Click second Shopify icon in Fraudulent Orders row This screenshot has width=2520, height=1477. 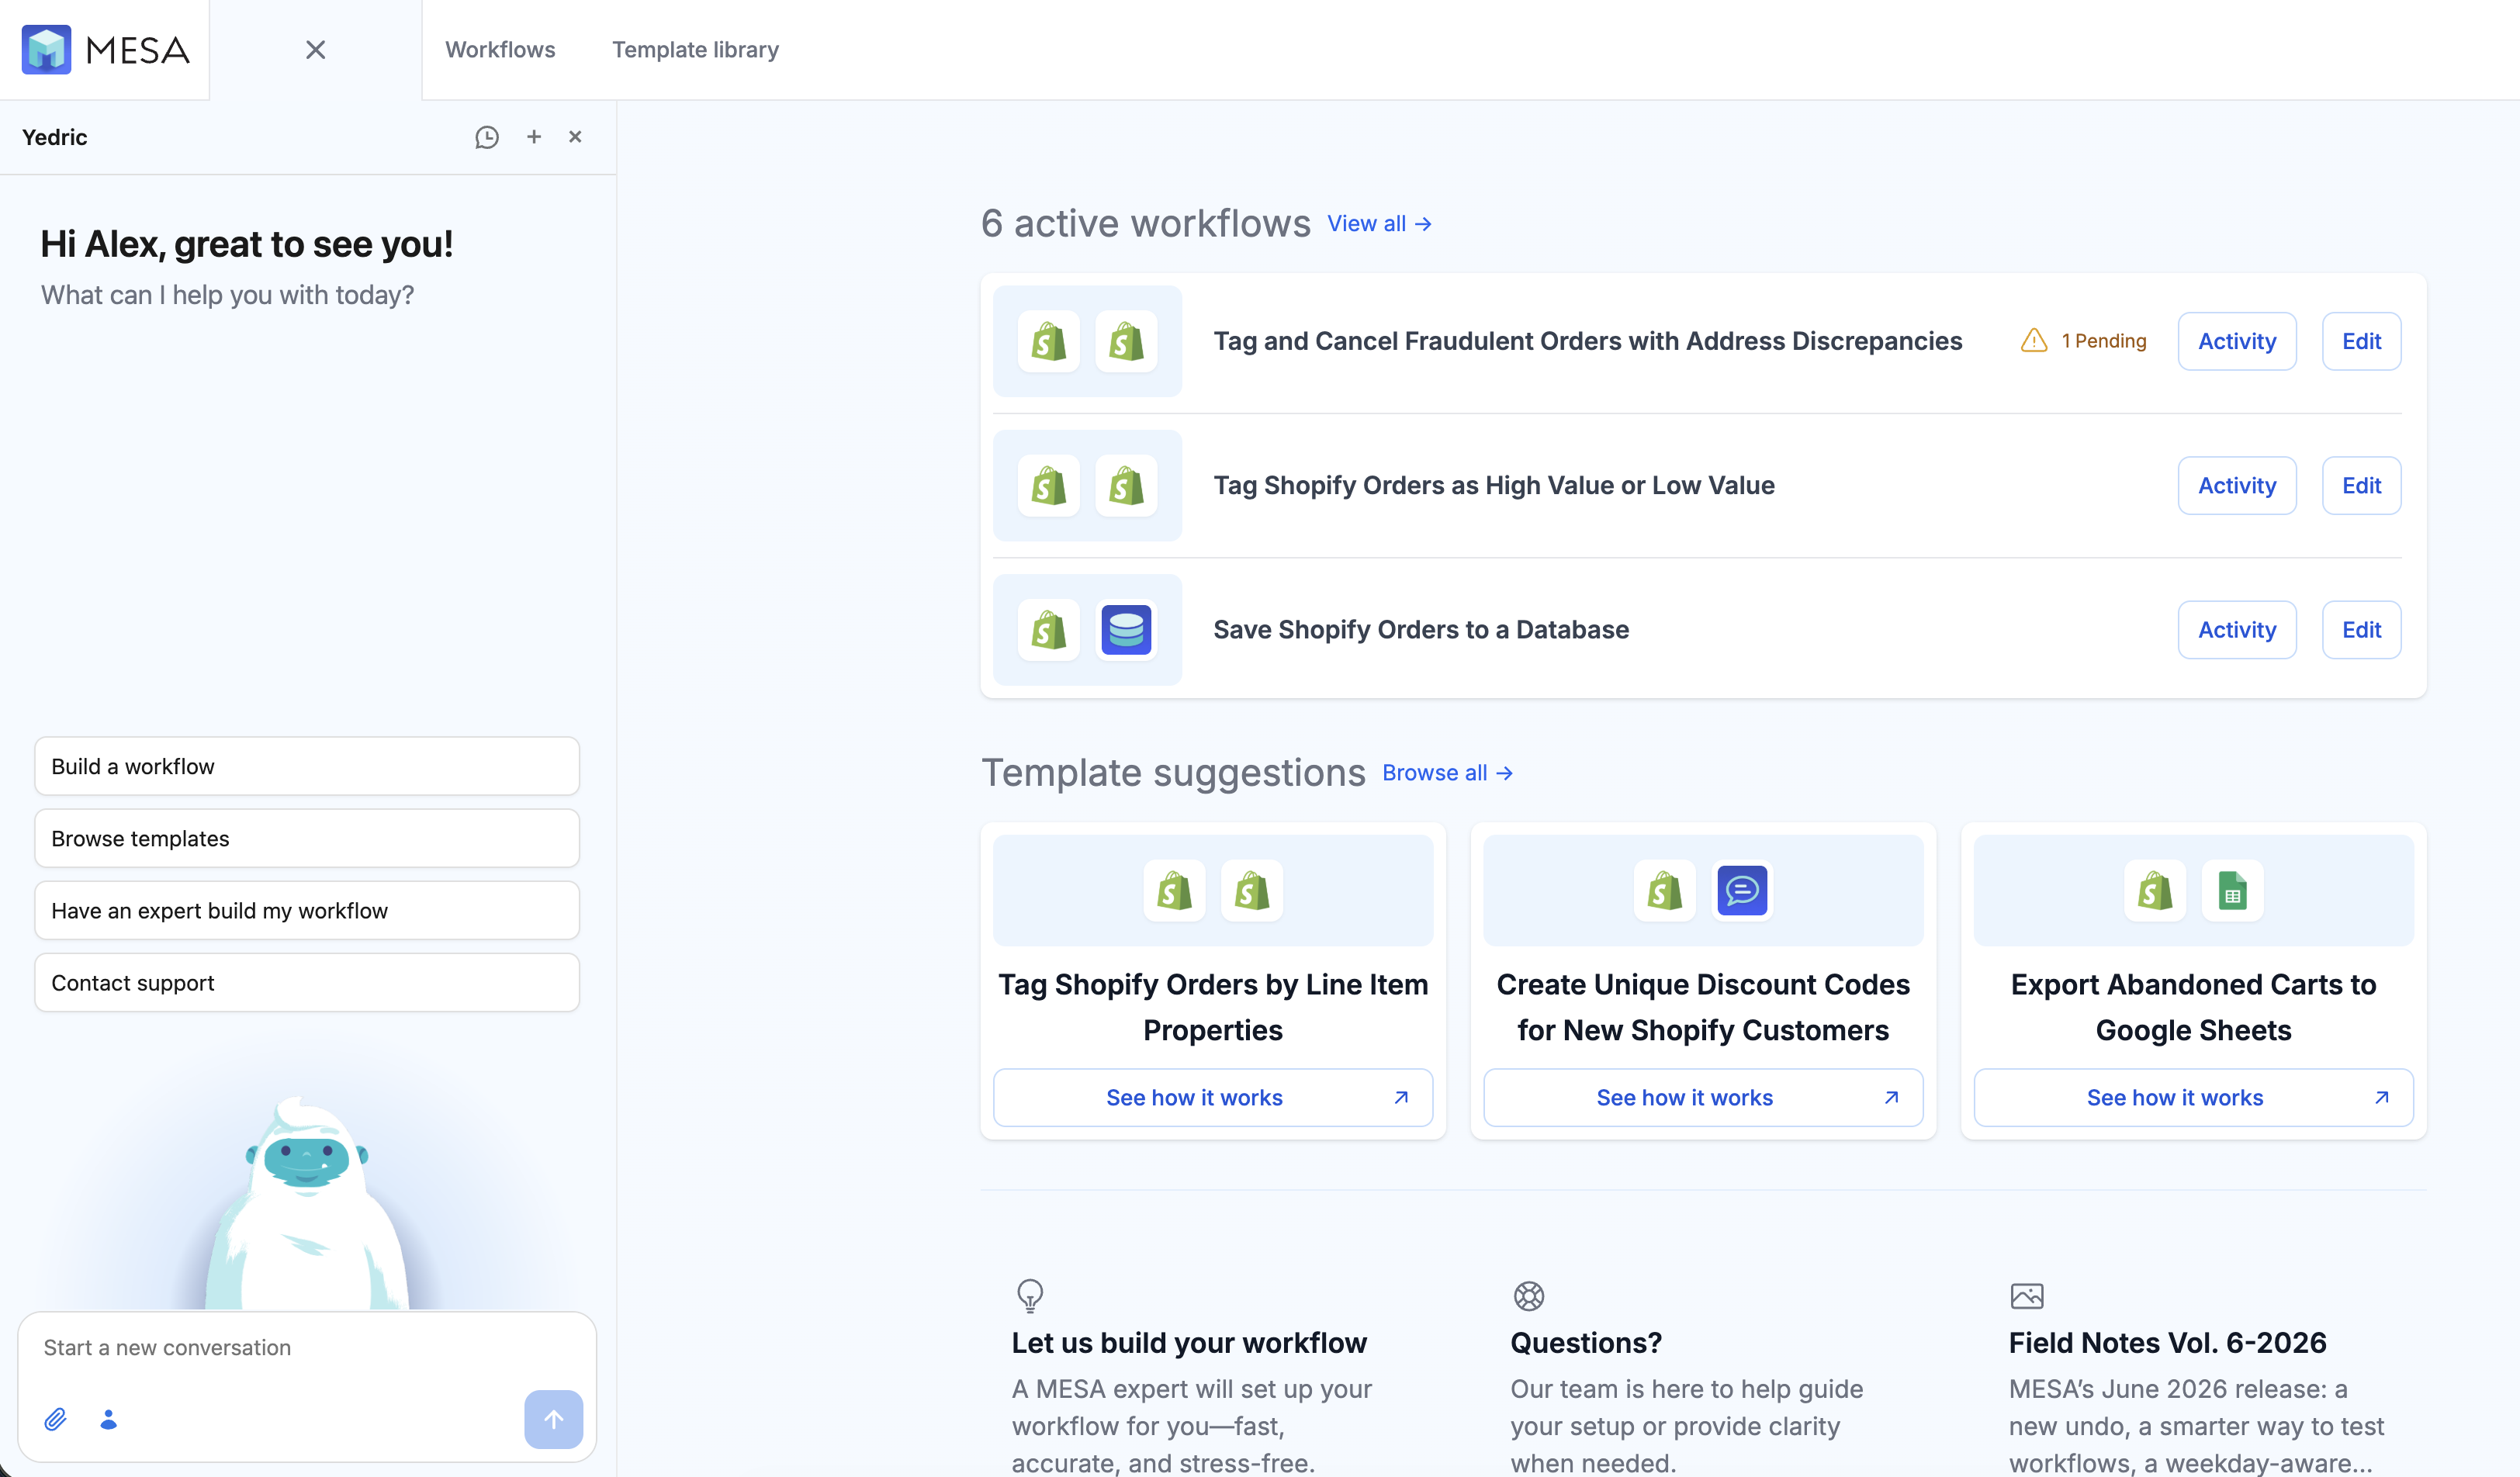[1126, 342]
